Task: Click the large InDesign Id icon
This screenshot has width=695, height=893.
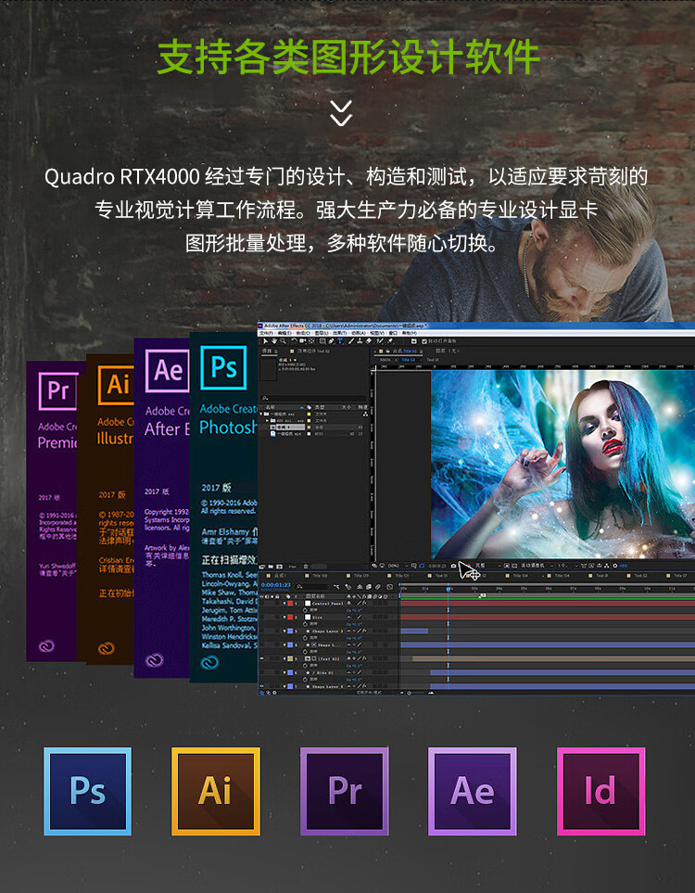Action: pyautogui.click(x=601, y=791)
